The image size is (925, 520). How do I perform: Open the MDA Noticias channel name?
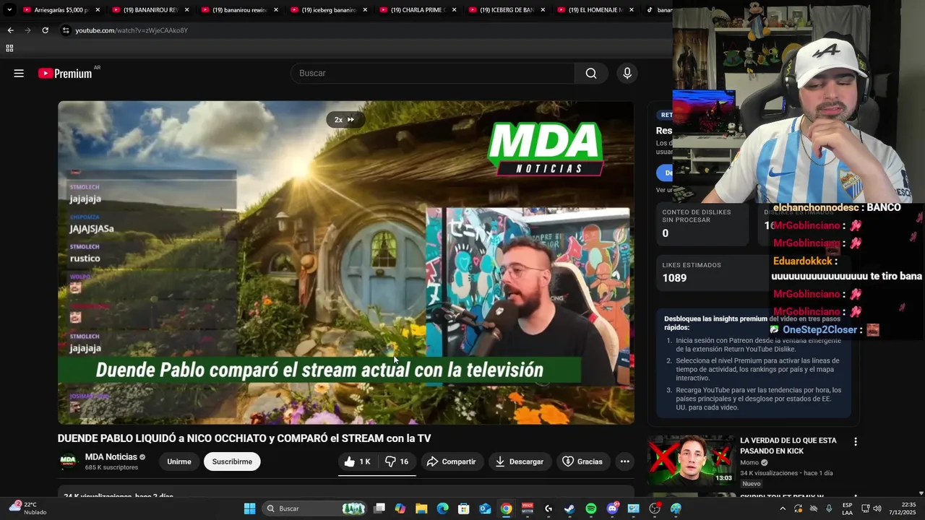click(x=111, y=457)
